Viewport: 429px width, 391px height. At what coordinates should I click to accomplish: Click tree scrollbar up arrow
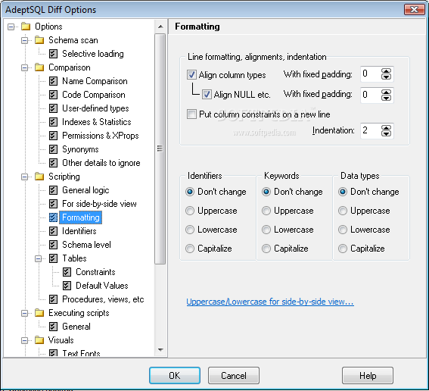(160, 27)
